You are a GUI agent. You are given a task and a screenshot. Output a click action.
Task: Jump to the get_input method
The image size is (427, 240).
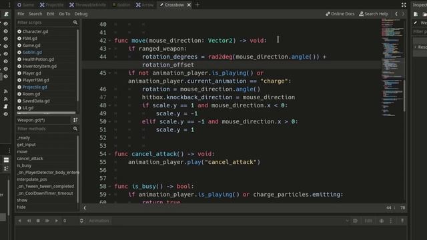coord(26,145)
